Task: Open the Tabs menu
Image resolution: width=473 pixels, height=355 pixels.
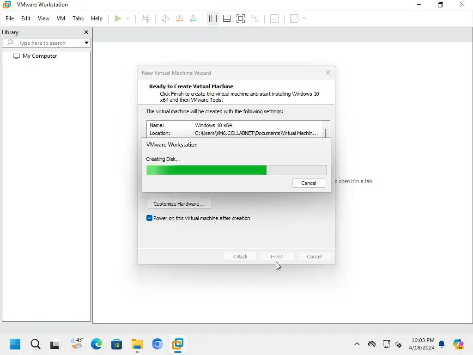Action: [x=78, y=18]
